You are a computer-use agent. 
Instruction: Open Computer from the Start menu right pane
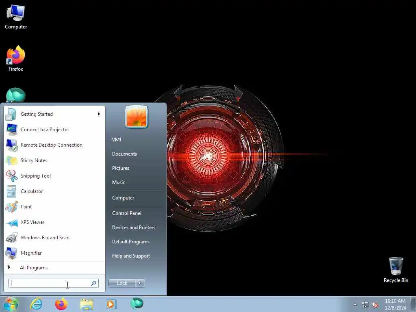(123, 198)
